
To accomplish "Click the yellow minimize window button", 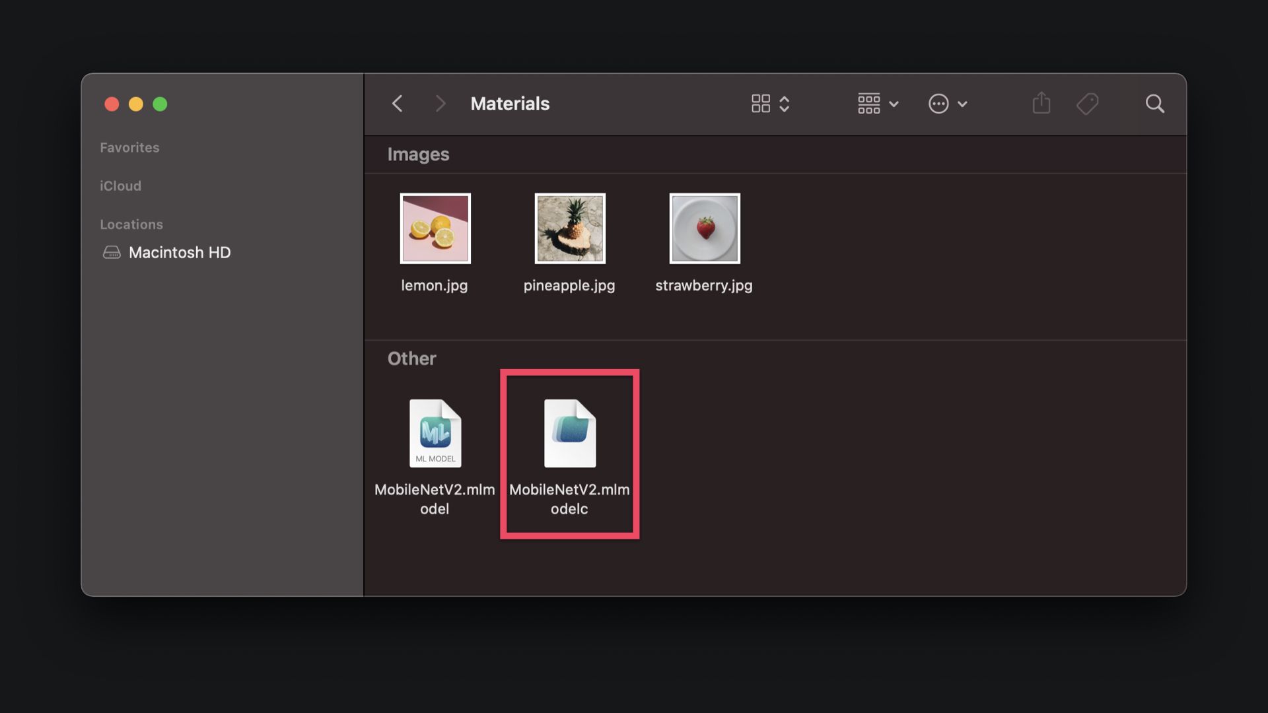I will pos(136,104).
